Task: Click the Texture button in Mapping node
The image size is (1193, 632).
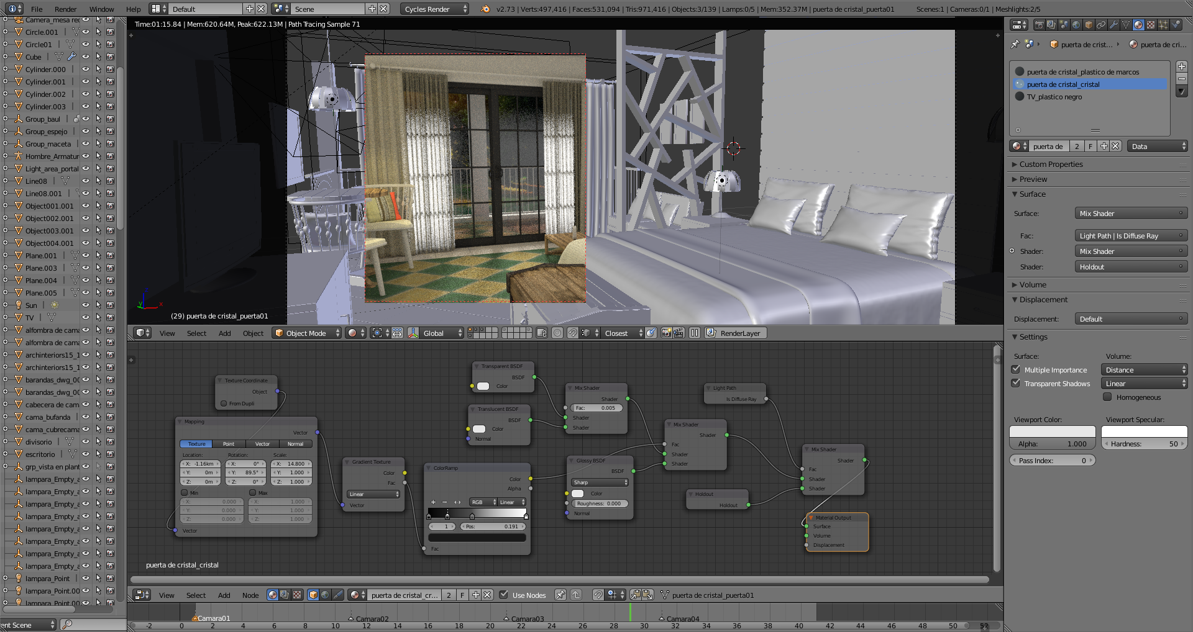Action: click(196, 444)
